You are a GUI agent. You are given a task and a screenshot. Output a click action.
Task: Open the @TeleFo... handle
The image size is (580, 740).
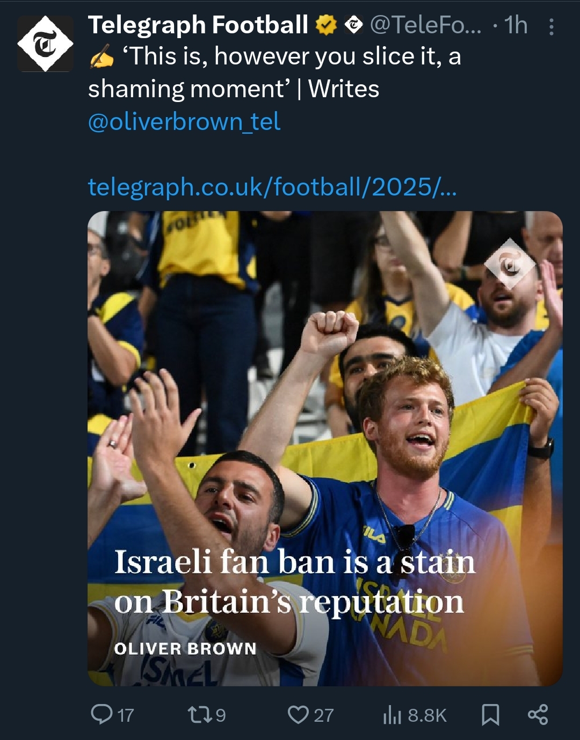click(426, 25)
